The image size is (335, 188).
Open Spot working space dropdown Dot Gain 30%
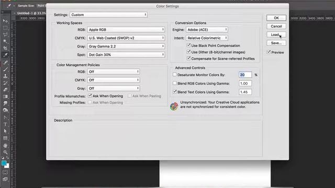tap(126, 54)
